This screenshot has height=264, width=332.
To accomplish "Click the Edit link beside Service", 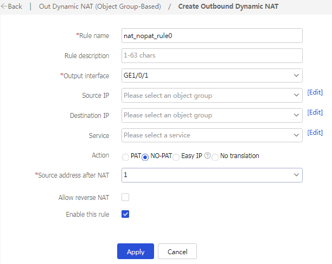I will click(x=315, y=133).
